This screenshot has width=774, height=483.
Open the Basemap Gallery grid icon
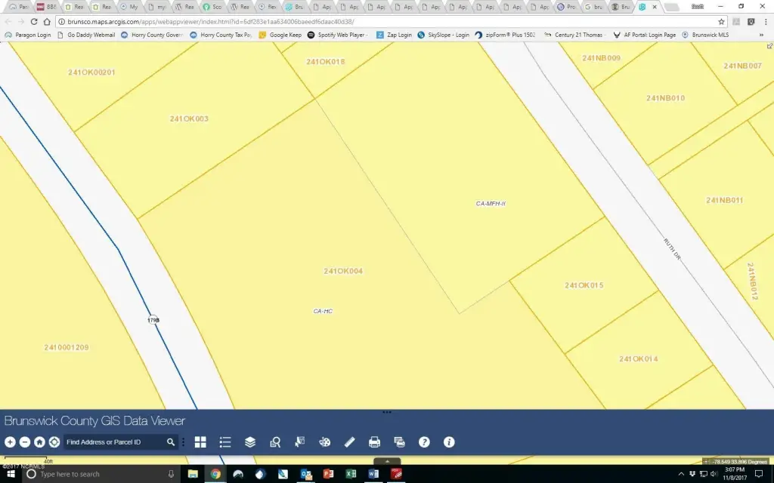click(200, 442)
